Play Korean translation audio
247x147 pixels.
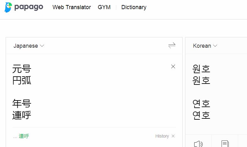198,144
